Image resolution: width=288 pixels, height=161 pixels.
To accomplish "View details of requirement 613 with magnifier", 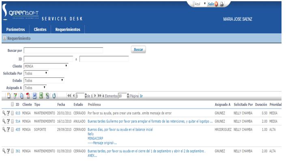I will point(4,113).
